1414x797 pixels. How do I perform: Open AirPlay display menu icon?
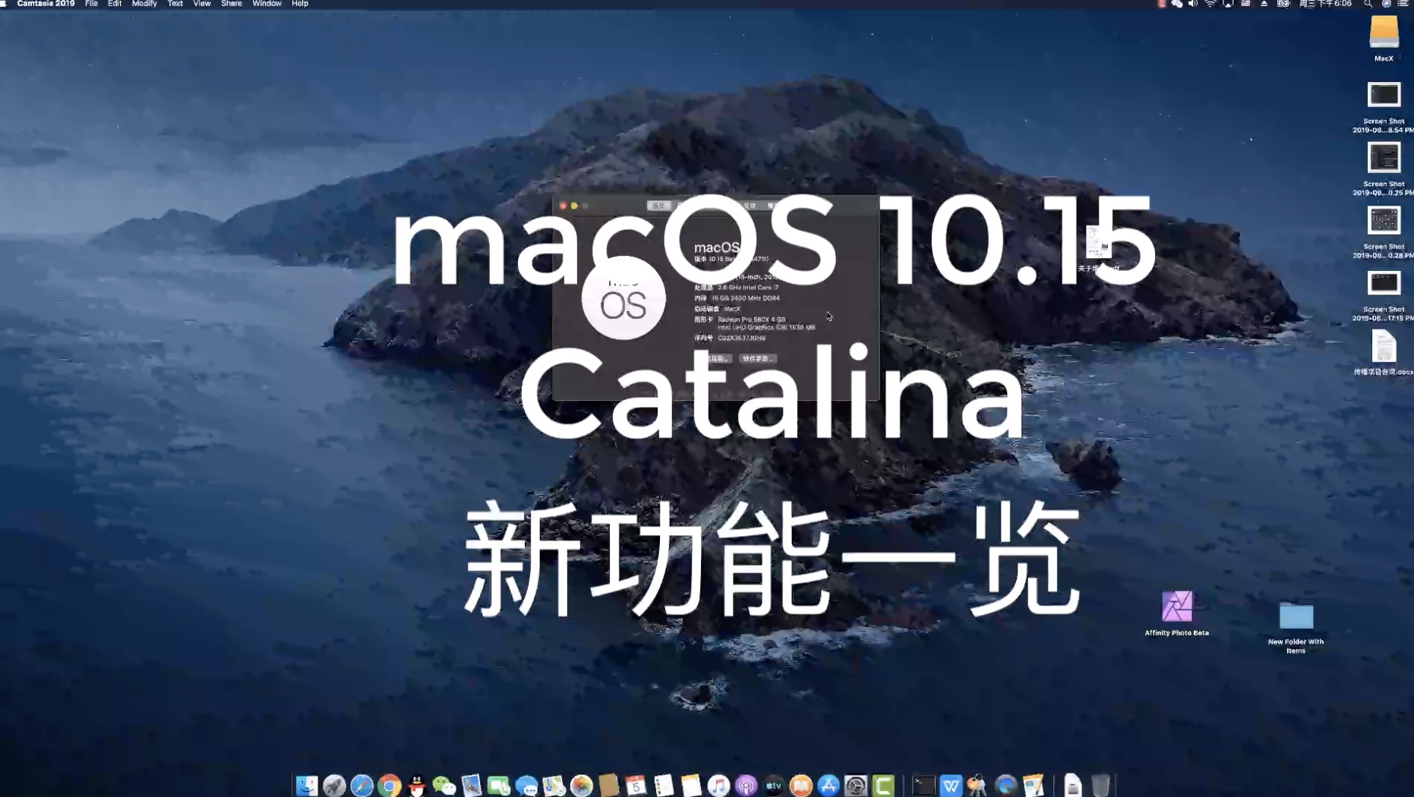(1228, 4)
